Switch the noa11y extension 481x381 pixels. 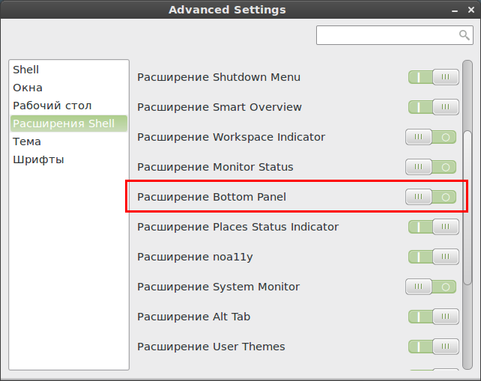434,257
